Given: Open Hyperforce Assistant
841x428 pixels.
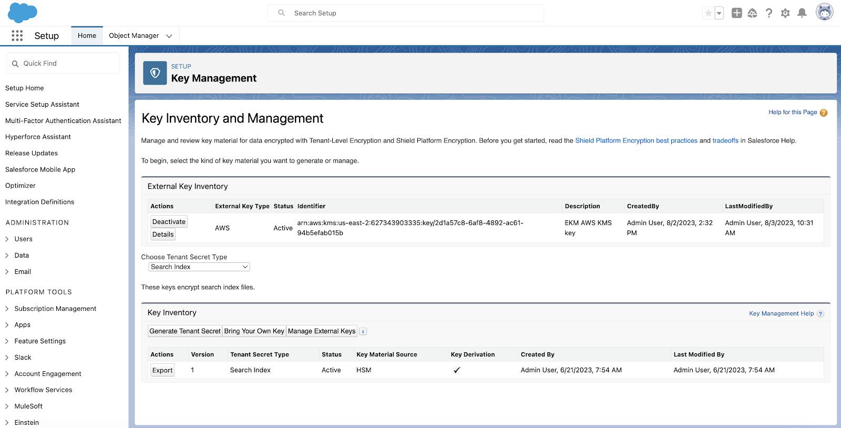Looking at the screenshot, I should [x=38, y=137].
